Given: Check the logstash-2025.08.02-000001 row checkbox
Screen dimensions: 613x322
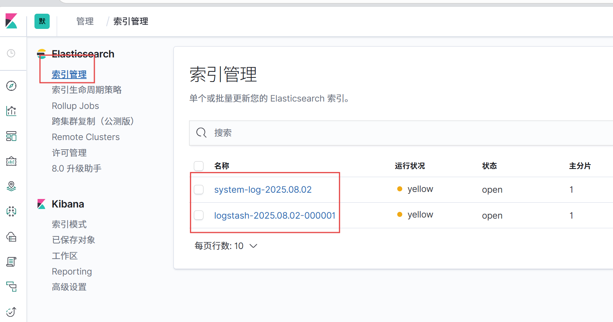Looking at the screenshot, I should coord(199,215).
